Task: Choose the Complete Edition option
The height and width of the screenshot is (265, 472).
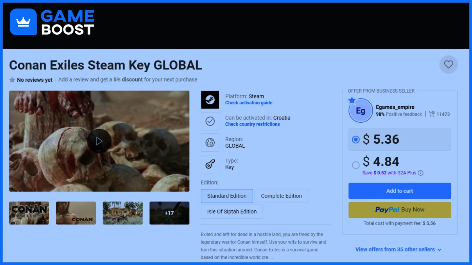Action: pos(281,196)
